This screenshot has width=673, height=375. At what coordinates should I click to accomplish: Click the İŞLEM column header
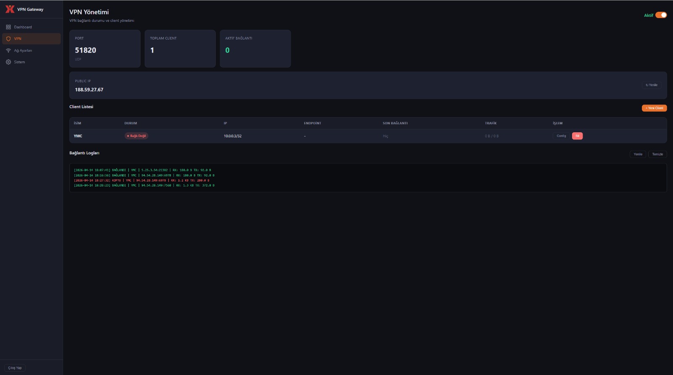point(558,123)
